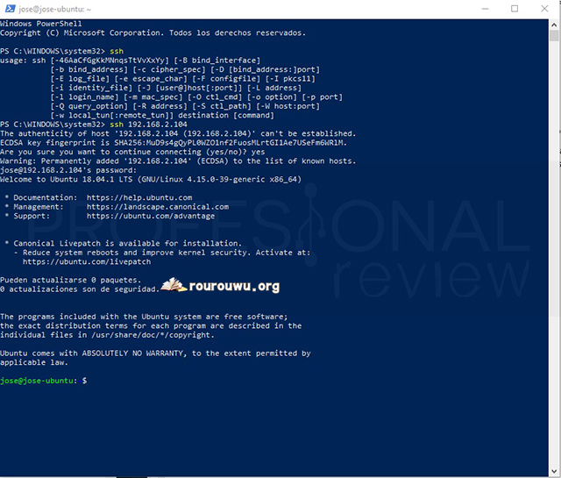Click the window title 'jose@jose-ubuntu: ~'

coord(55,9)
